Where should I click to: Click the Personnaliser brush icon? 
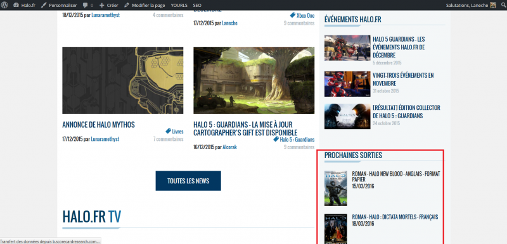point(44,5)
